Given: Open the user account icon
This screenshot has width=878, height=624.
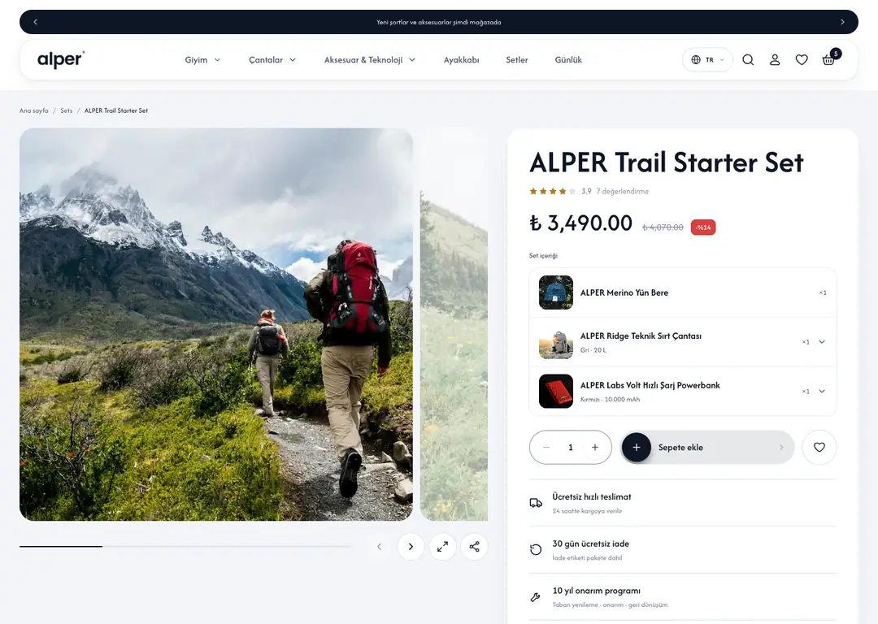Looking at the screenshot, I should tap(775, 60).
